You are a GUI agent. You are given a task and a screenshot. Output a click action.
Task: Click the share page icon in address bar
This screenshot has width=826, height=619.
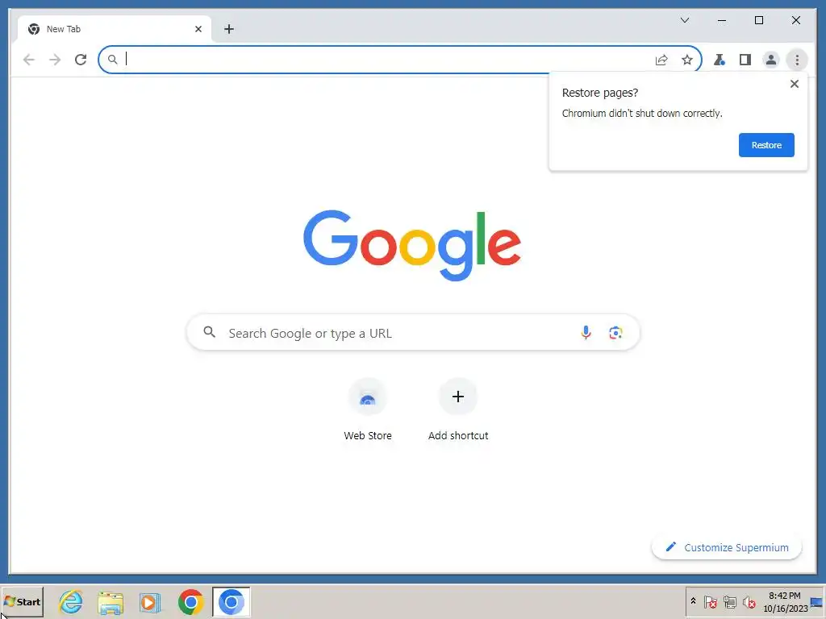[661, 60]
